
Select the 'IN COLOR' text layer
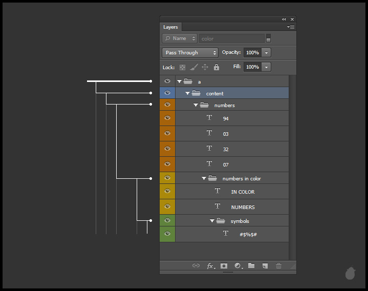tap(243, 192)
